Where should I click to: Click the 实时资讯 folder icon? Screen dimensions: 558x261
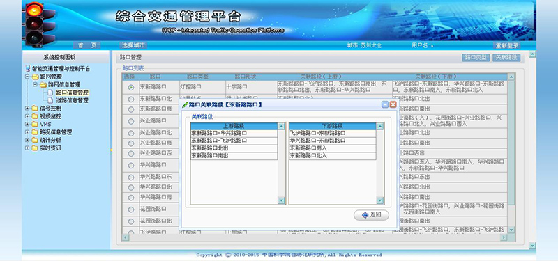click(35, 148)
